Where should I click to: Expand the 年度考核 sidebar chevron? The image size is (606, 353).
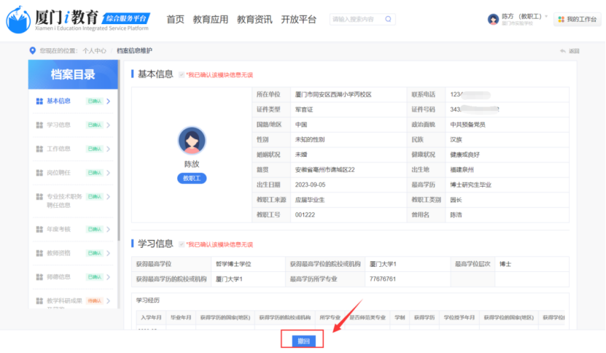click(x=108, y=229)
